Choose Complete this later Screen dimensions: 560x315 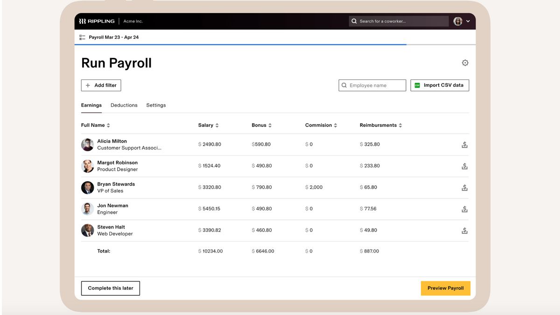pyautogui.click(x=110, y=288)
